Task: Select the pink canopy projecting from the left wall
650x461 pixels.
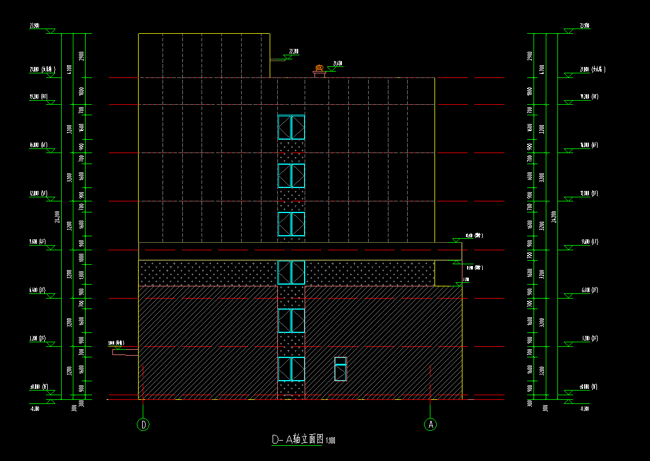Action: click(x=126, y=352)
